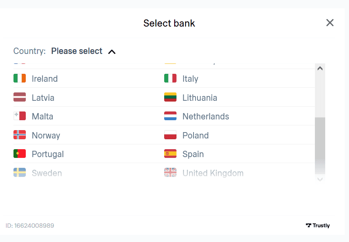The width and height of the screenshot is (349, 242).
Task: Click the Lithuania flag icon
Action: [170, 98]
